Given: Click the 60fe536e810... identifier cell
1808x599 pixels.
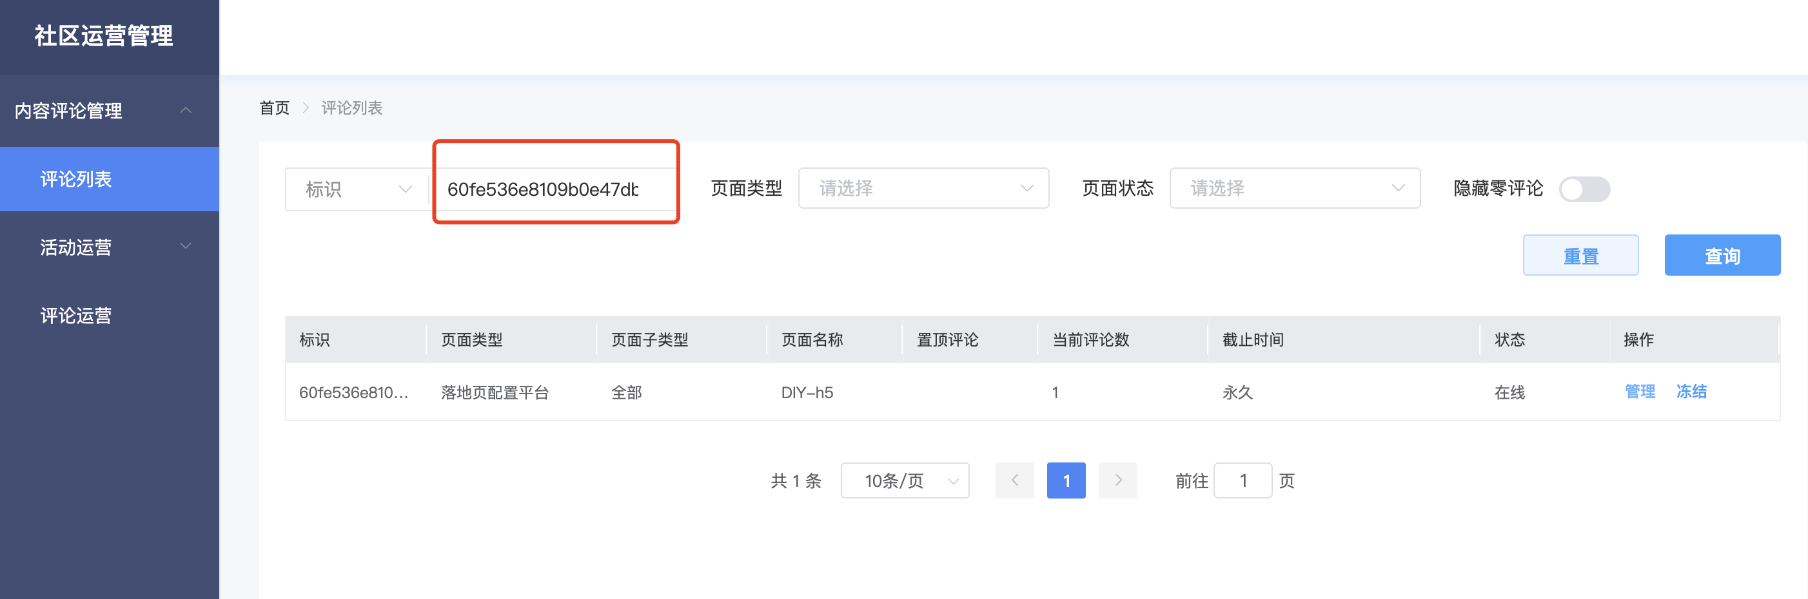Looking at the screenshot, I should click(353, 393).
